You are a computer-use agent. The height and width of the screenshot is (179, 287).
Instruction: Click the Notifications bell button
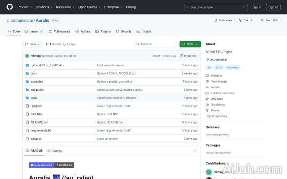223,20
